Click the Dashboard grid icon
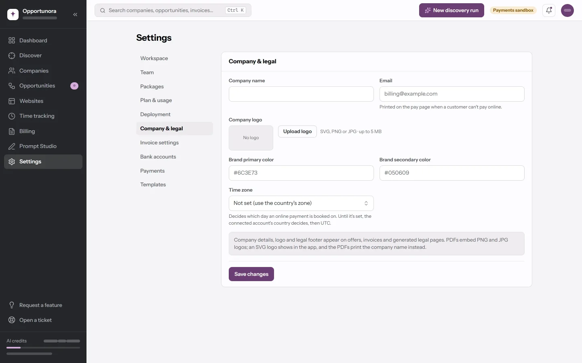Screen dimensions: 582x363 tap(12, 40)
